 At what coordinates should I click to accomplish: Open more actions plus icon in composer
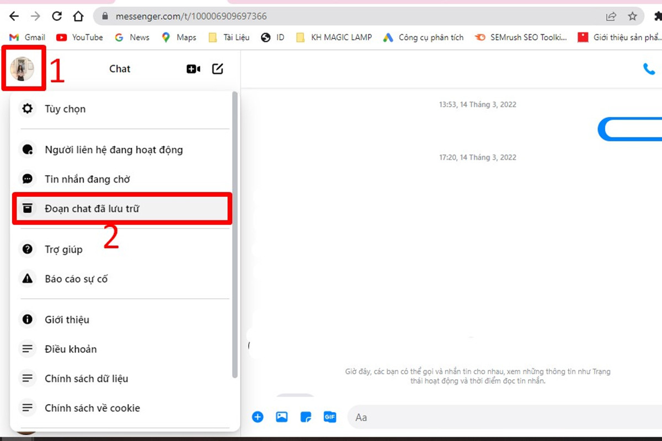click(x=258, y=417)
